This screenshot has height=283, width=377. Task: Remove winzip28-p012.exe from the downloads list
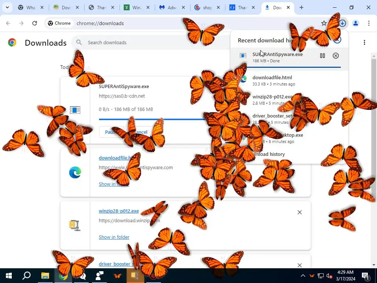(300, 212)
